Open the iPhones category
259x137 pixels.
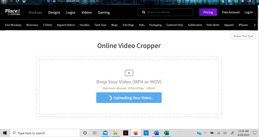coord(243,25)
